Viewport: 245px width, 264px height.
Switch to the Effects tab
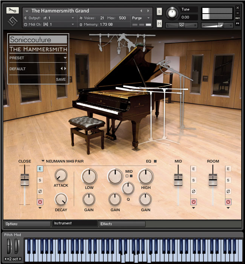(122, 224)
